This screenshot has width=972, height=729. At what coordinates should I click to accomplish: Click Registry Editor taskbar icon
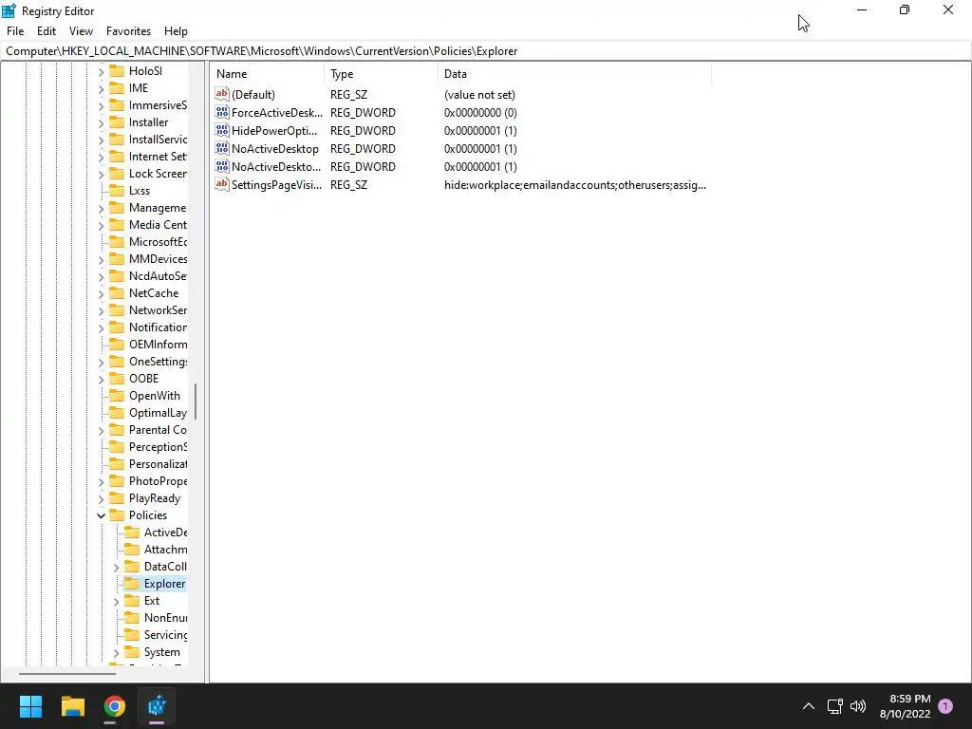[x=157, y=706]
